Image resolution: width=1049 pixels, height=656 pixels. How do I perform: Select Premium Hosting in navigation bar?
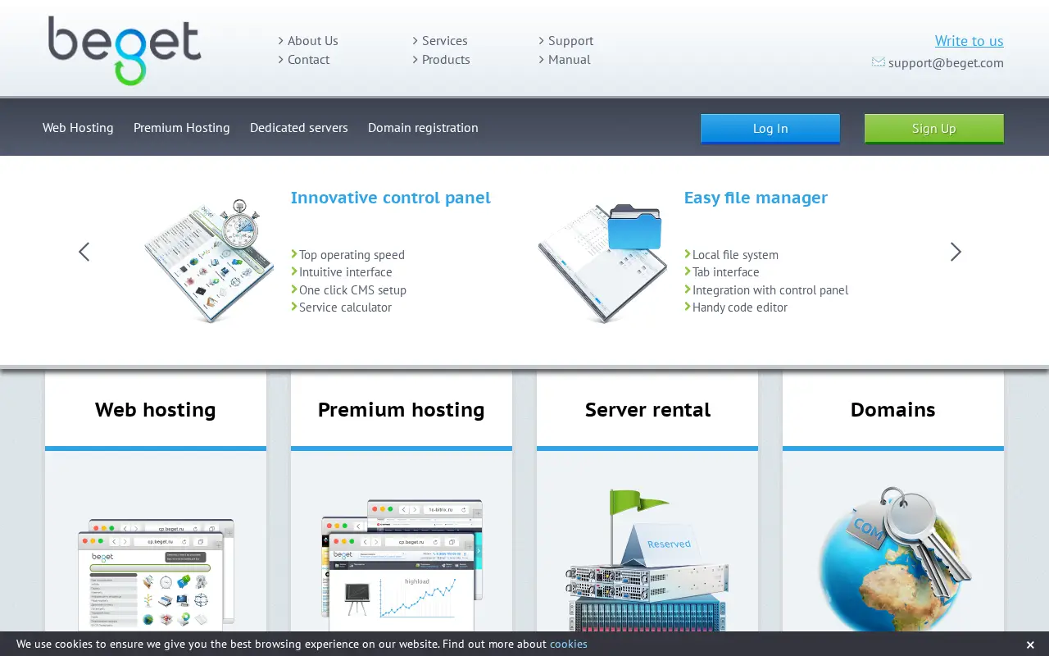[x=182, y=128]
